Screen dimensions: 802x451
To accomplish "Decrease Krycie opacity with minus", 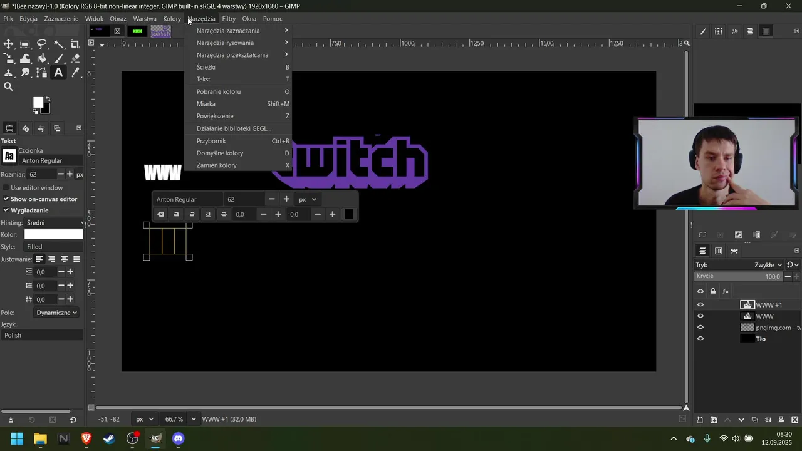I will (x=788, y=276).
